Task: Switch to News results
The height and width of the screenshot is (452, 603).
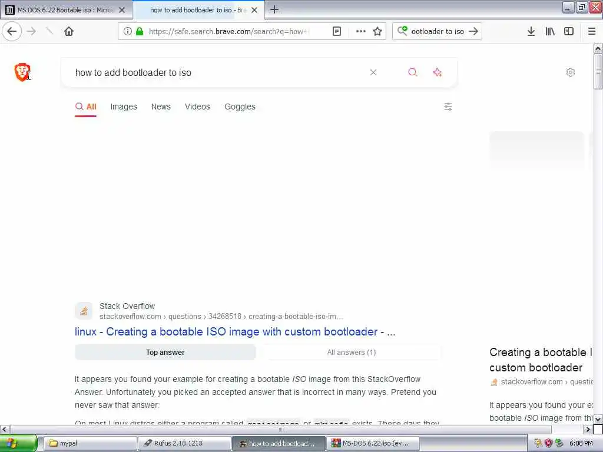Action: pos(161,107)
